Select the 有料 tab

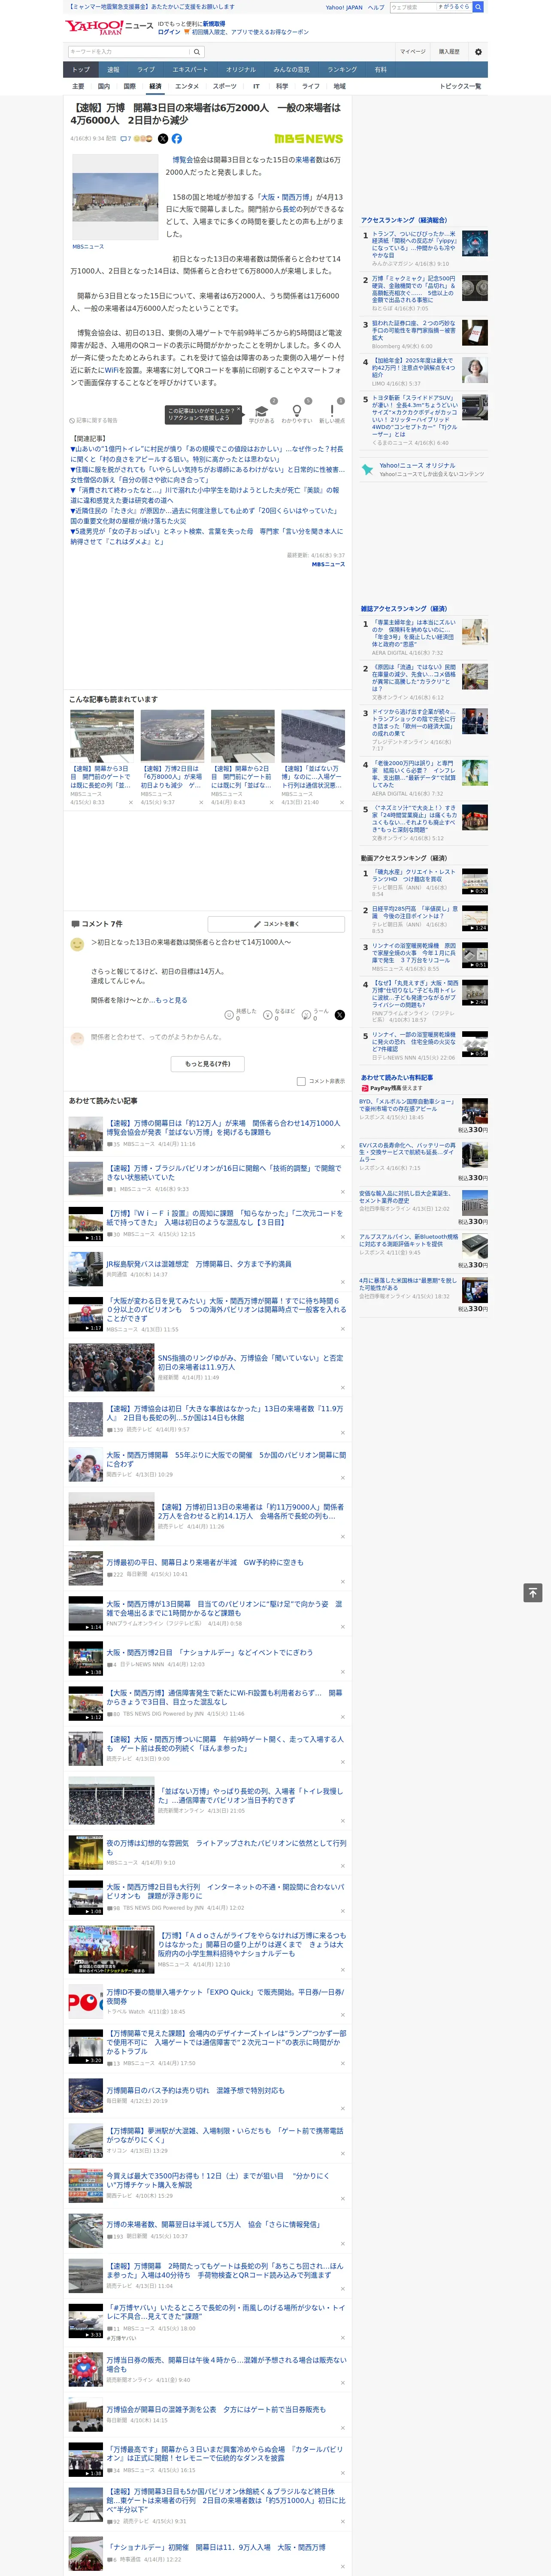[380, 70]
